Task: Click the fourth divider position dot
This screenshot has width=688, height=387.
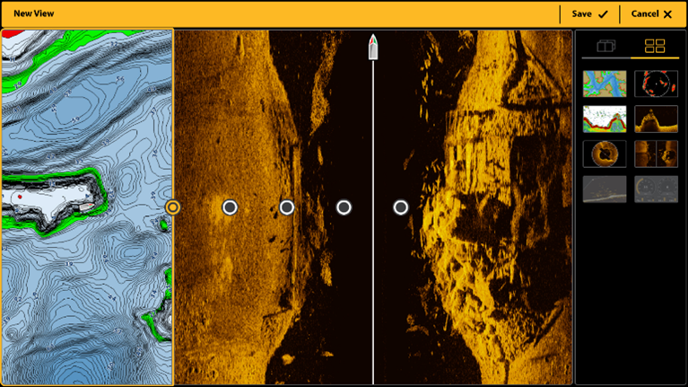Action: click(344, 207)
